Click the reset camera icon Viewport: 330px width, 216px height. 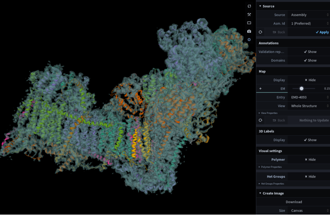tap(249, 6)
